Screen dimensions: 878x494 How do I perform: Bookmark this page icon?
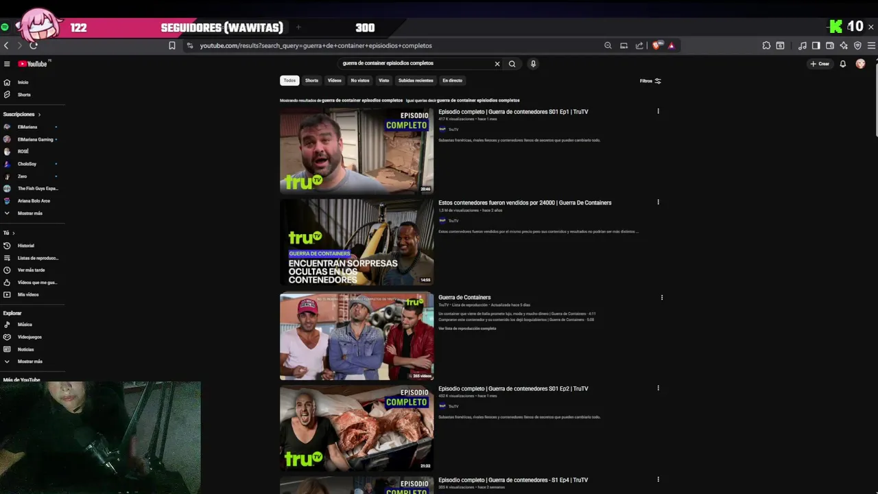click(172, 45)
